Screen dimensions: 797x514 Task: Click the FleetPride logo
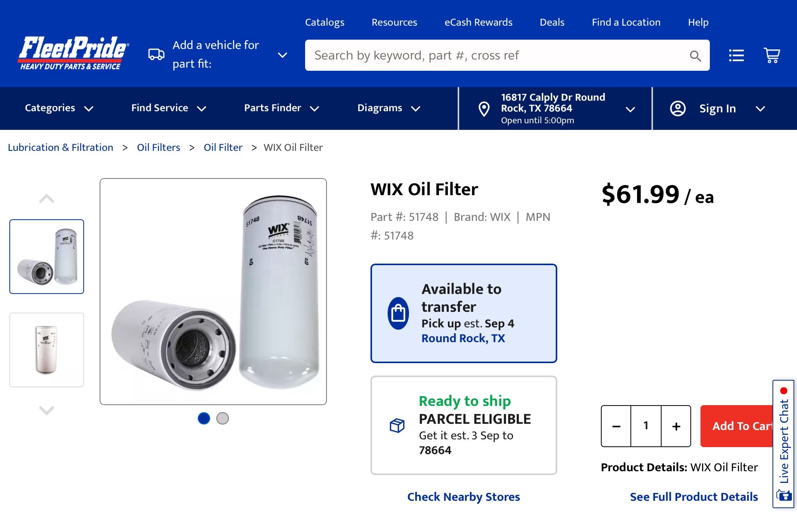coord(73,53)
